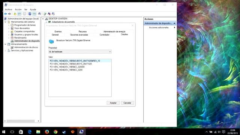
Task: Collapse Herramientas del sistema node
Action: tap(5, 22)
